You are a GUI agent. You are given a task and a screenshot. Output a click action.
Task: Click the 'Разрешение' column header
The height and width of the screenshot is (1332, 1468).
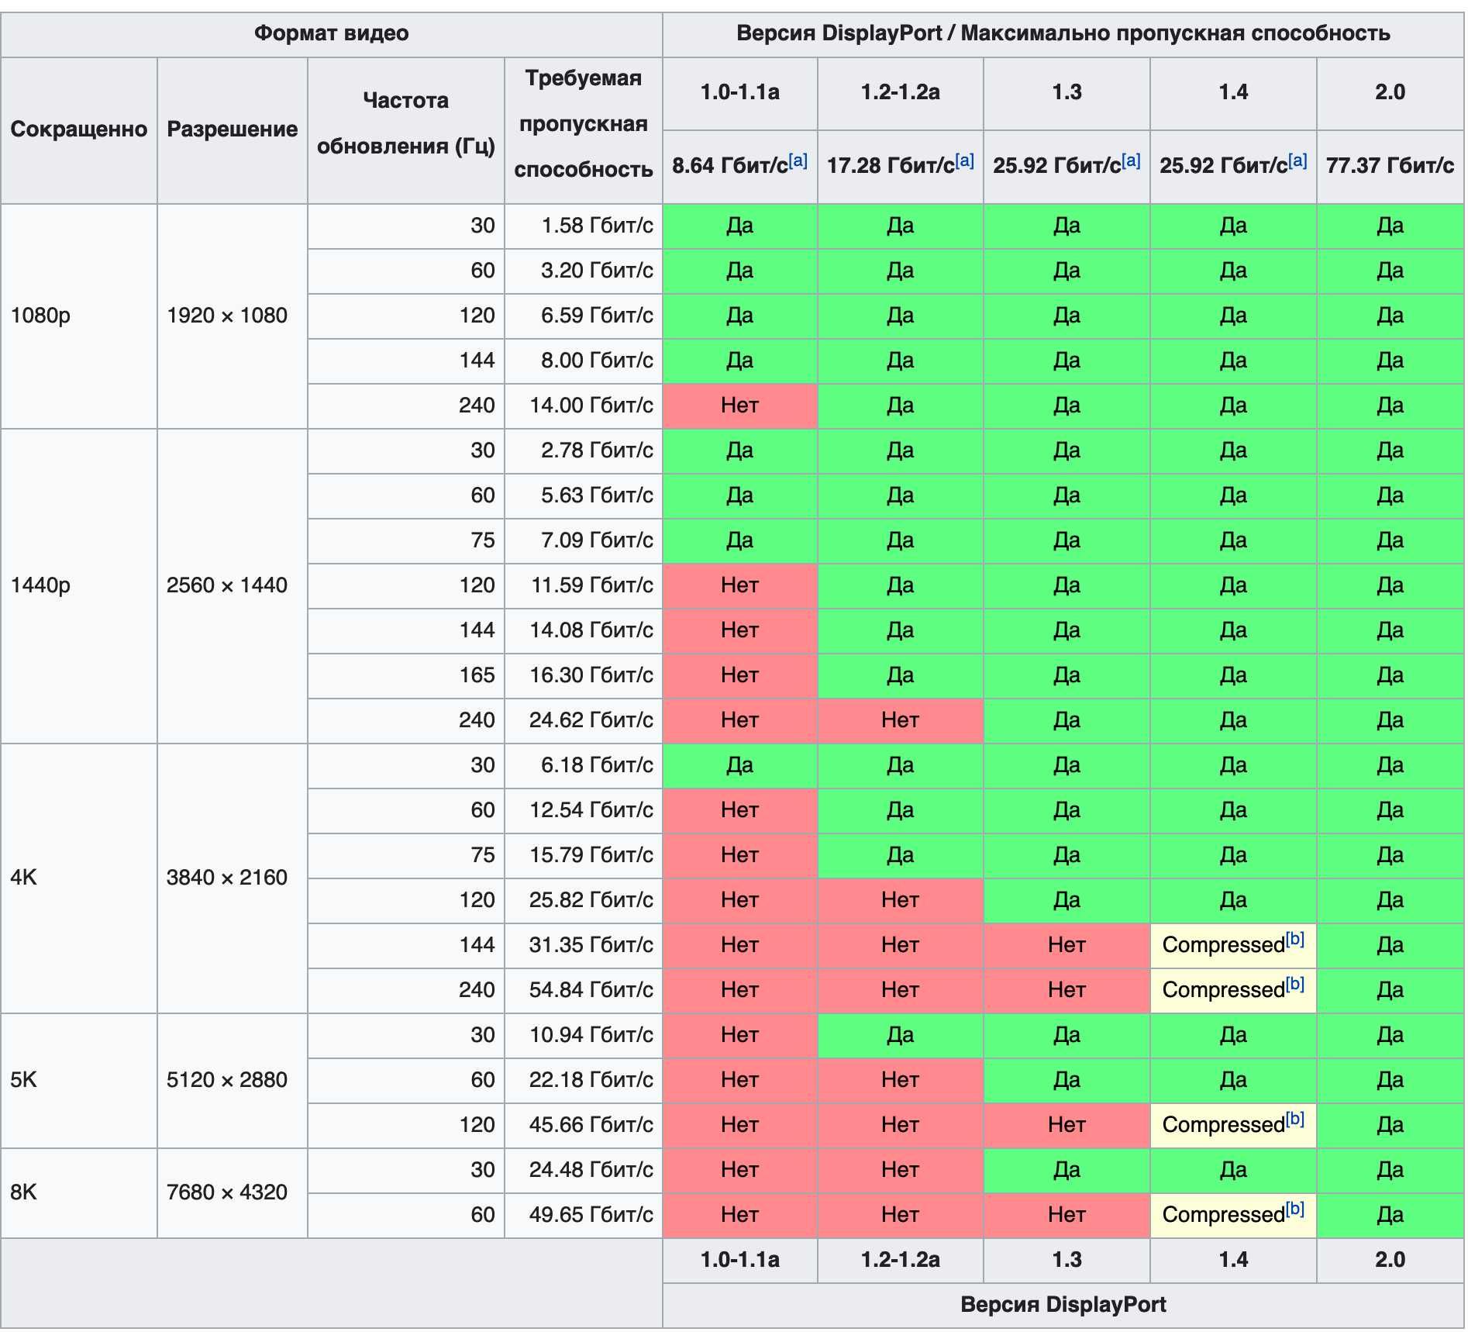coord(233,129)
